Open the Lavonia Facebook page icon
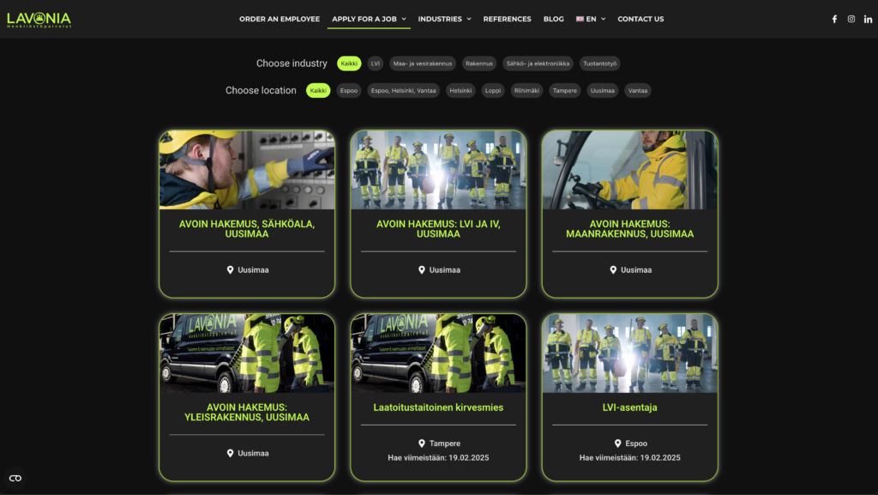The height and width of the screenshot is (495, 878). [834, 19]
